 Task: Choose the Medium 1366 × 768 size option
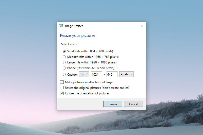coord(64,57)
